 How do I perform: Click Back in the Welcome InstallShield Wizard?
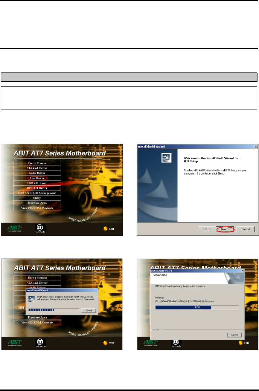pos(207,229)
